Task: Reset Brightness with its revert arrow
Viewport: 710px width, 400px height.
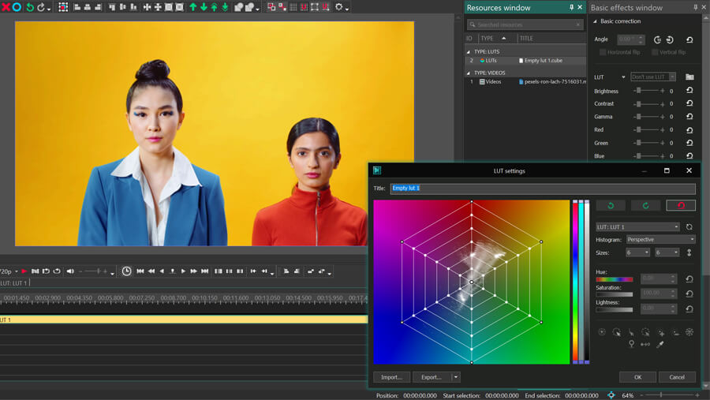Action: pyautogui.click(x=689, y=91)
